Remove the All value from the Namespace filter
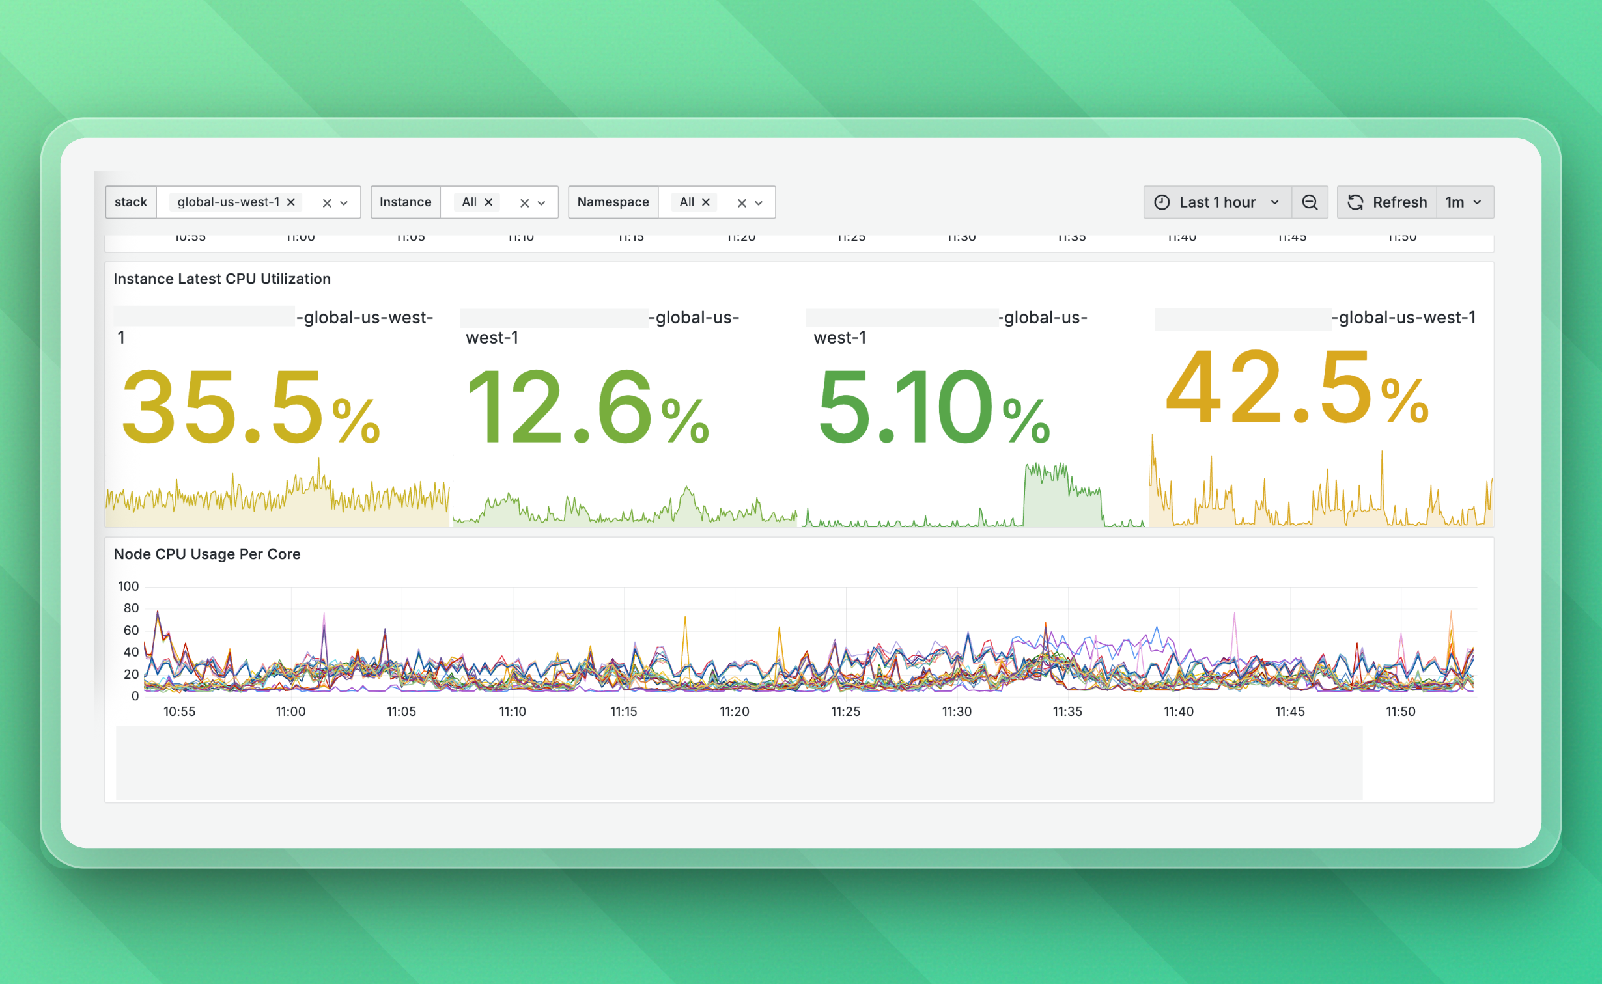This screenshot has width=1602, height=984. pos(707,202)
